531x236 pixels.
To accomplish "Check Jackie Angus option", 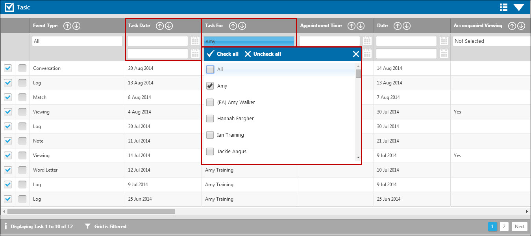I will pos(210,151).
